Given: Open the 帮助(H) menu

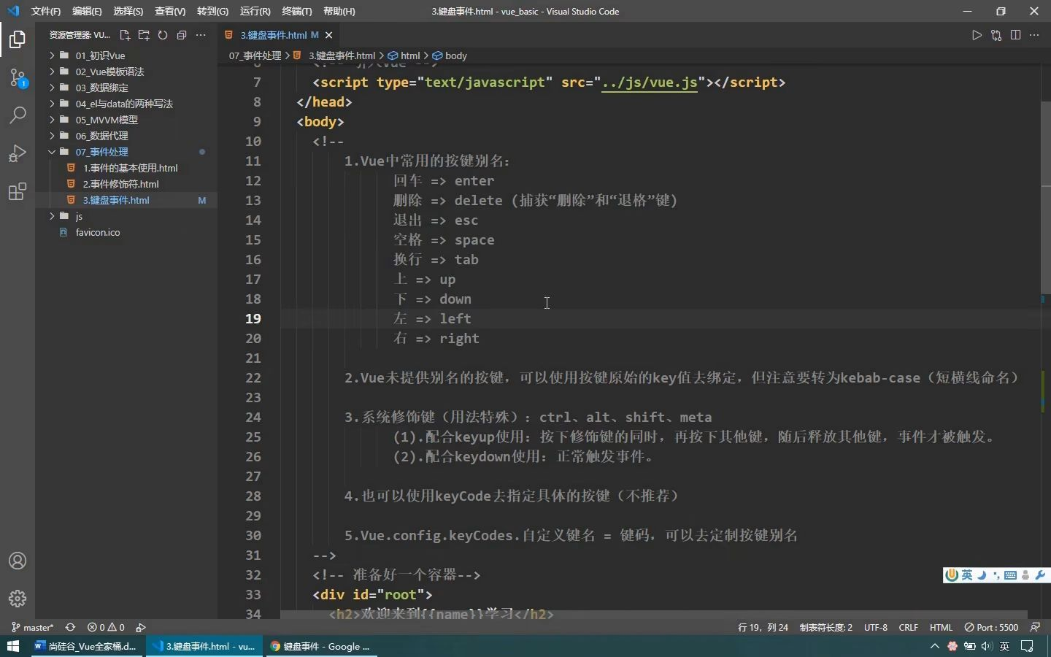Looking at the screenshot, I should tap(339, 11).
